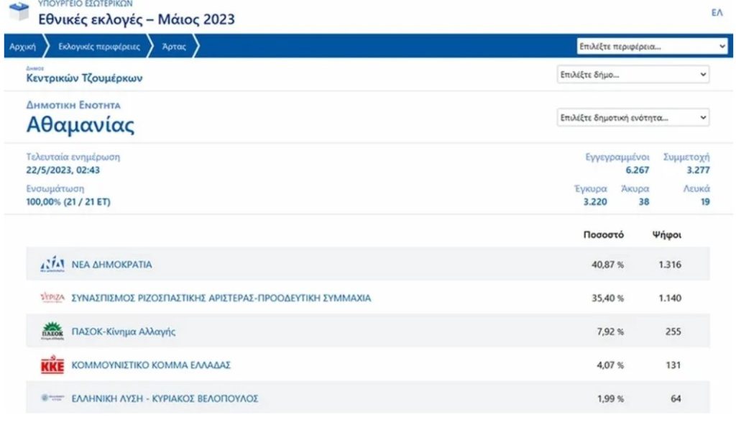Open the Επιλέξτε δήμο dropdown
This screenshot has width=736, height=425.
633,75
